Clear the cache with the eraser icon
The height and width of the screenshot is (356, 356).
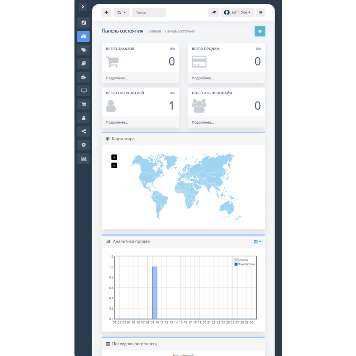point(214,12)
